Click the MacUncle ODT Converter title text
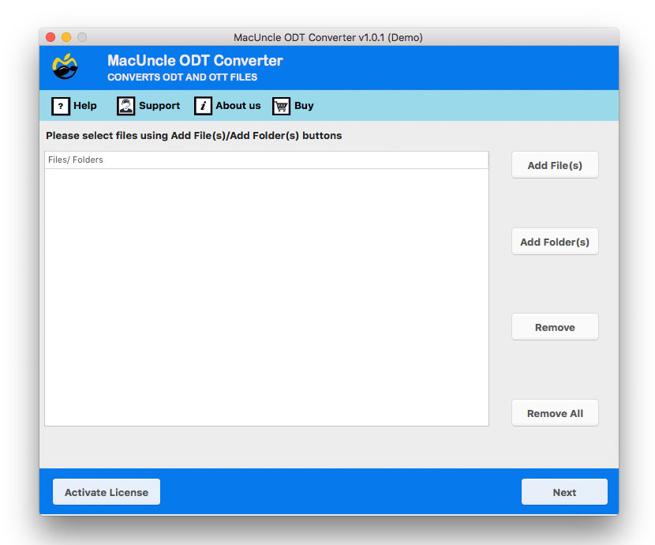 coord(195,60)
